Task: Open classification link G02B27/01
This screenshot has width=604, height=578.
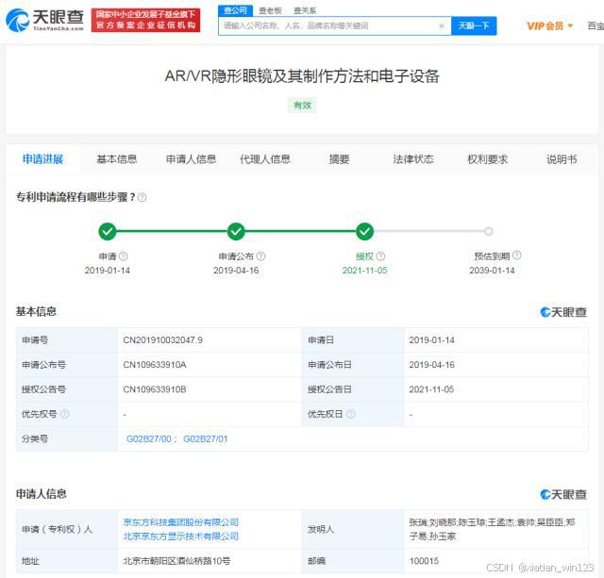Action: coord(206,439)
